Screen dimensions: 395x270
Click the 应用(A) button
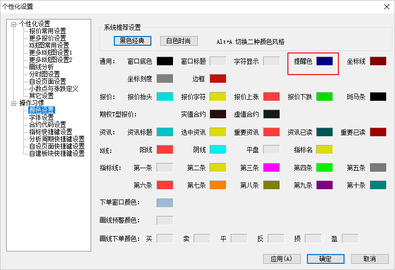tap(281, 259)
